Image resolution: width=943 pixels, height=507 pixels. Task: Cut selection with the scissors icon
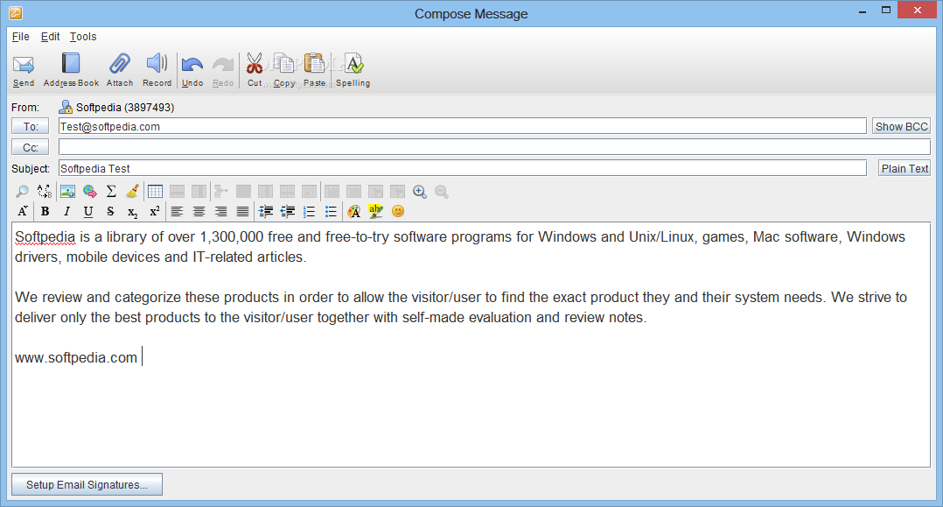pos(255,70)
